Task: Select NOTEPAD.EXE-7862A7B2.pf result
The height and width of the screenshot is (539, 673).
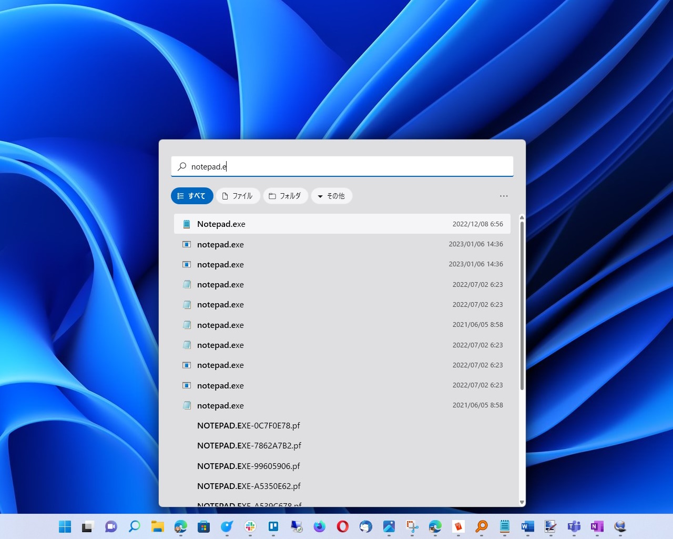Action: pyautogui.click(x=342, y=445)
